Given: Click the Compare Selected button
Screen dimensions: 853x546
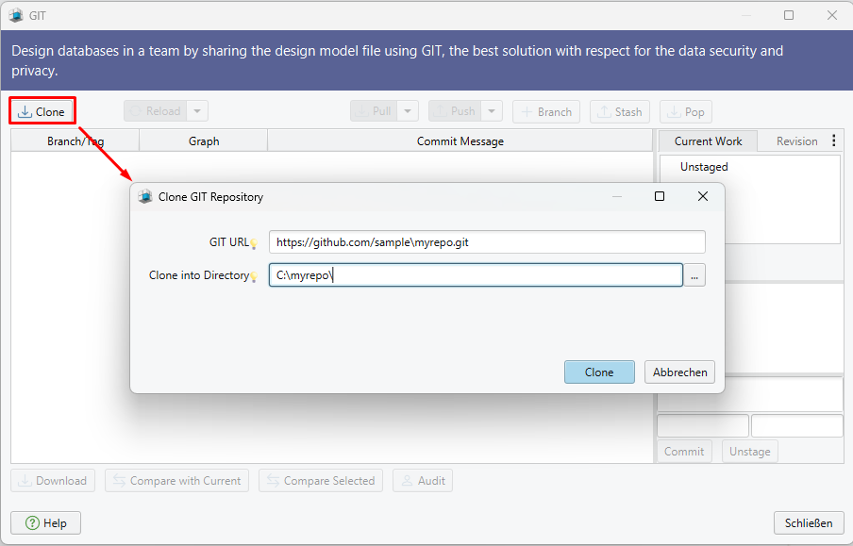Looking at the screenshot, I should pos(321,481).
